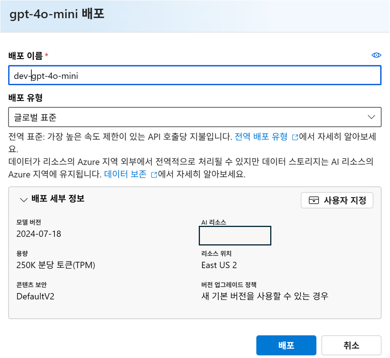Click the 배포 이름 field label

25,56
